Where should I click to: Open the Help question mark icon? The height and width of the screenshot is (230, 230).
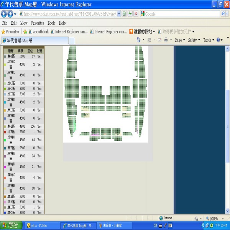point(218,40)
